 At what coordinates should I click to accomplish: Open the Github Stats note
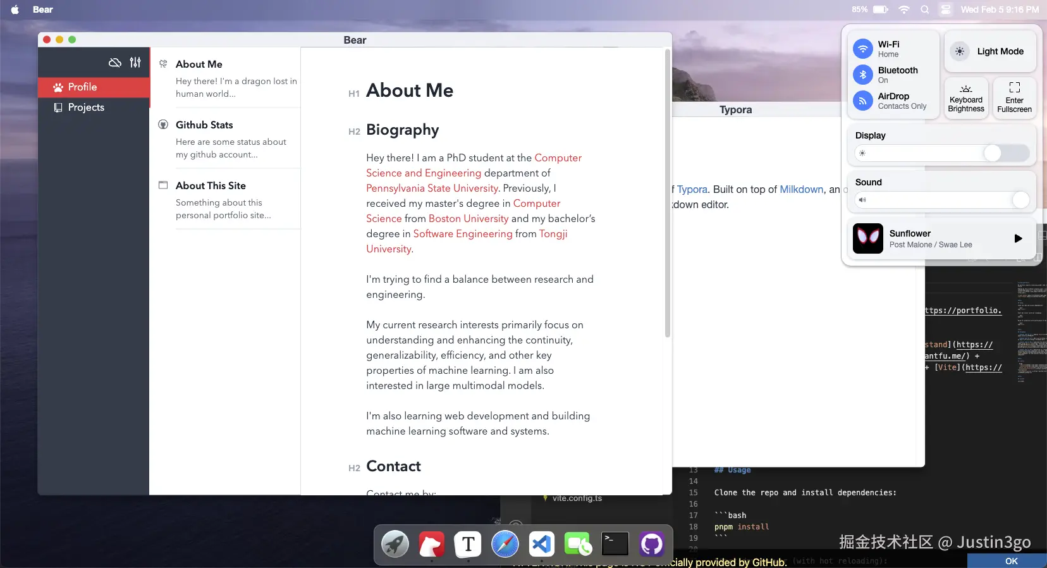[x=225, y=139]
